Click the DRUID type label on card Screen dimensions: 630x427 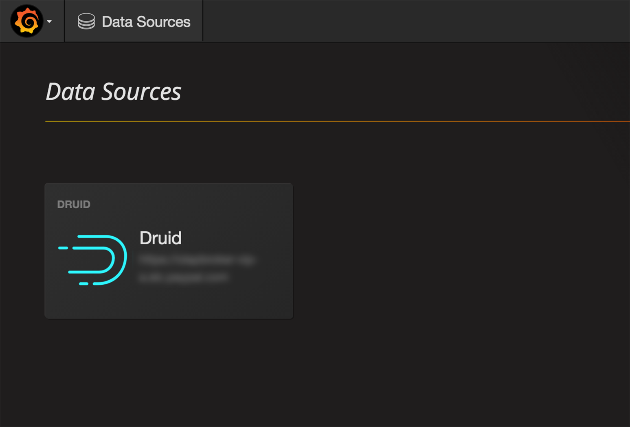tap(74, 205)
